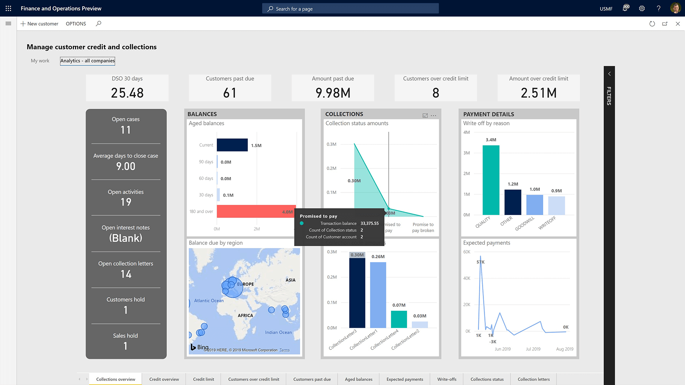Click the DSO 30 days card
This screenshot has width=685, height=385.
tap(127, 88)
